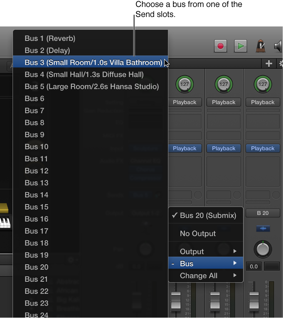Image resolution: width=283 pixels, height=318 pixels.
Task: Adjust the pan knob on channel B 20
Action: tap(263, 249)
